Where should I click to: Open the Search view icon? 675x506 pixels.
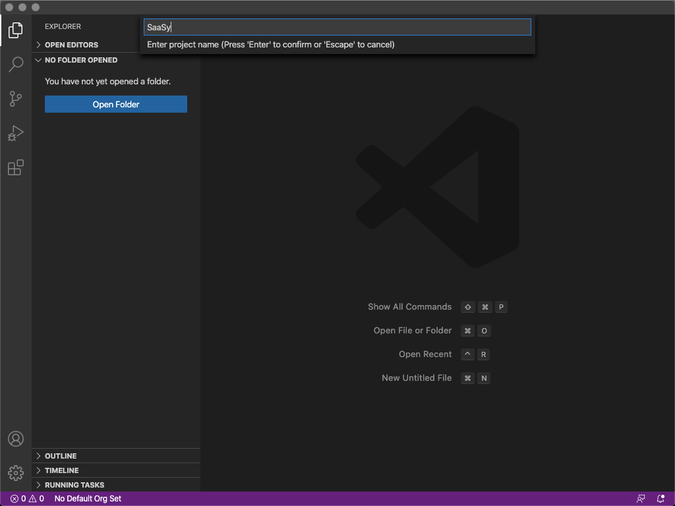click(16, 65)
